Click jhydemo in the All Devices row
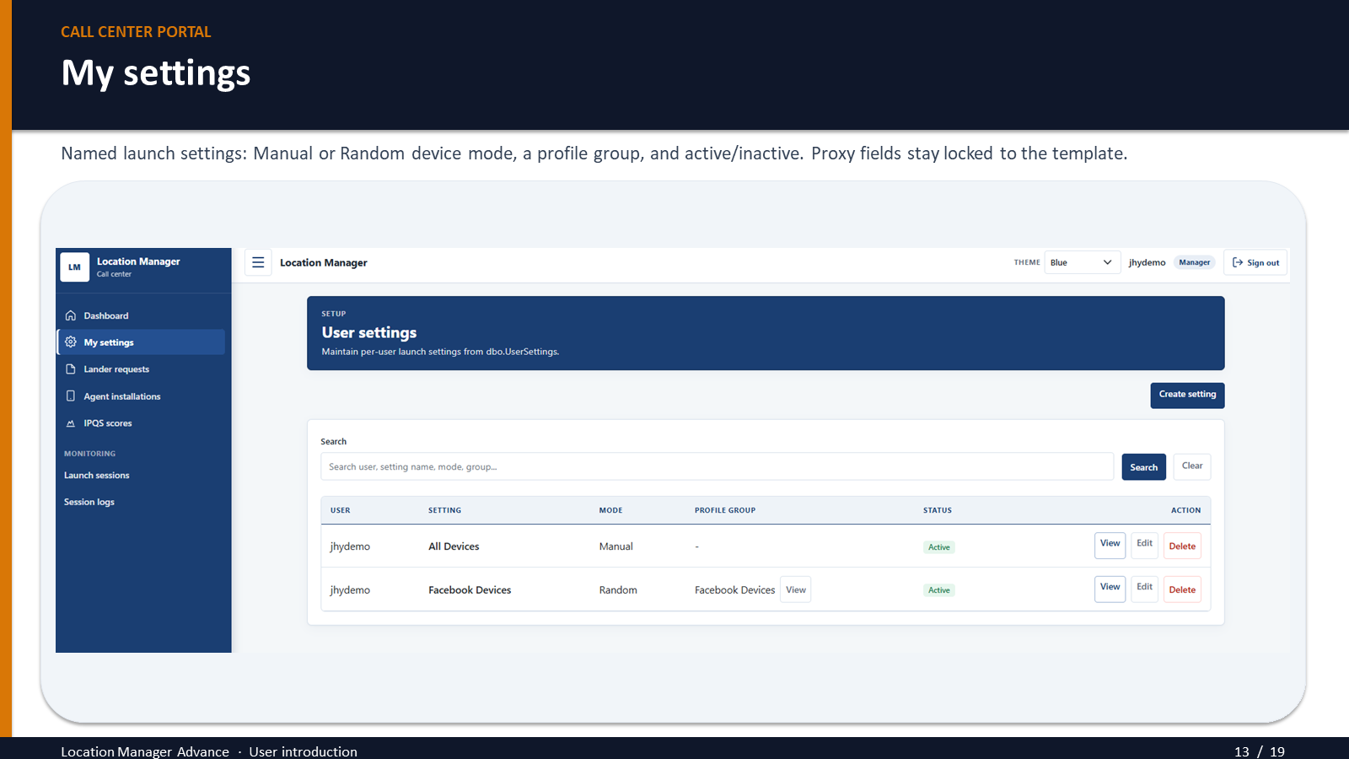The width and height of the screenshot is (1349, 759). pos(350,546)
